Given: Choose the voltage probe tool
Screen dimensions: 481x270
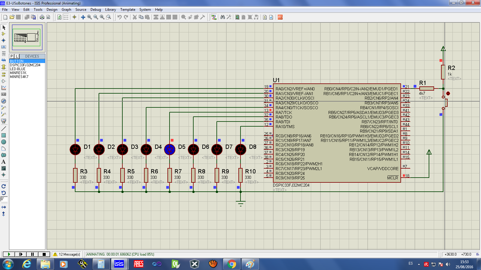Looking at the screenshot, I should [x=4, y=107].
